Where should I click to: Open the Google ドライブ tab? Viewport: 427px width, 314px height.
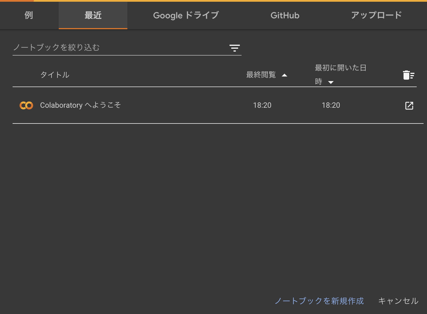pyautogui.click(x=186, y=15)
